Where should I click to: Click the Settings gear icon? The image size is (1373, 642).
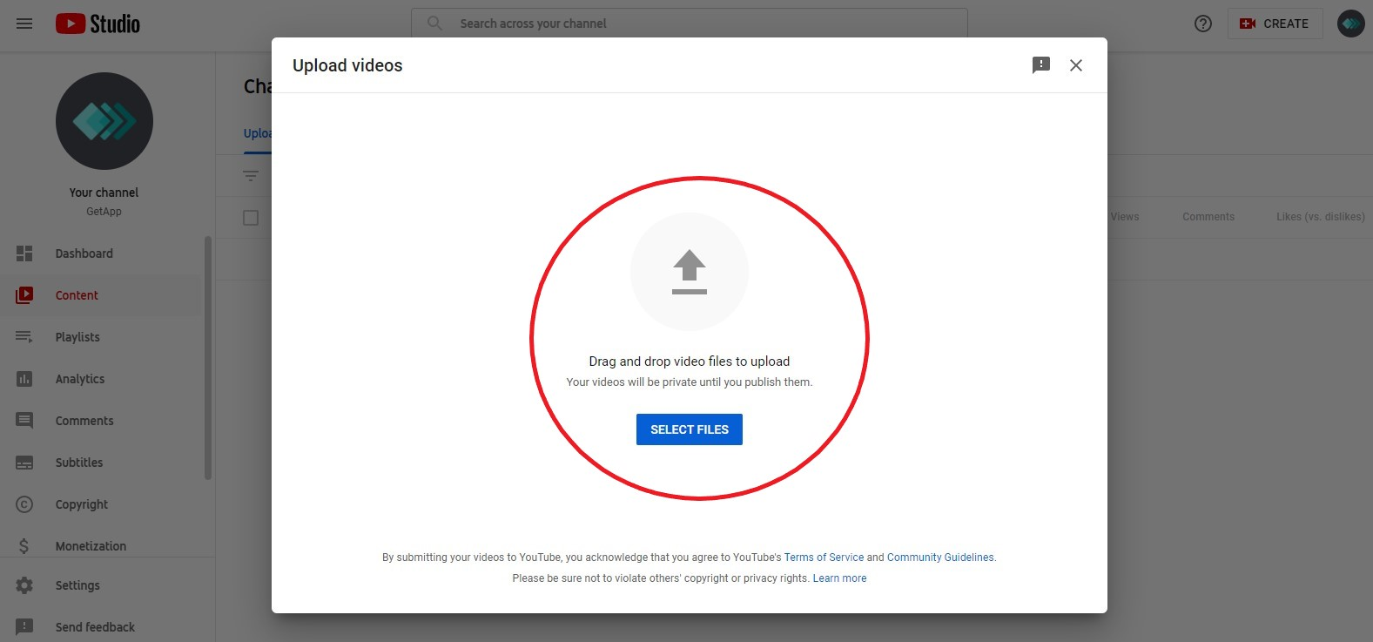[24, 585]
